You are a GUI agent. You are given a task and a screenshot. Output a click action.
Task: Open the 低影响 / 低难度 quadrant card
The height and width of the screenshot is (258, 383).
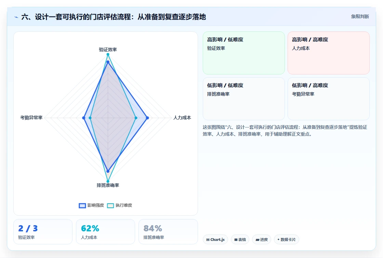click(x=244, y=99)
